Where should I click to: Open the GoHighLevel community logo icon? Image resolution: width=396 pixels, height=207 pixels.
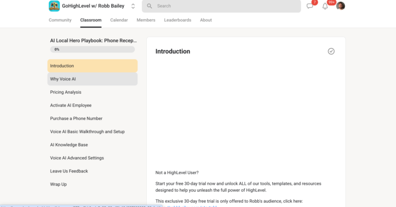click(x=54, y=6)
